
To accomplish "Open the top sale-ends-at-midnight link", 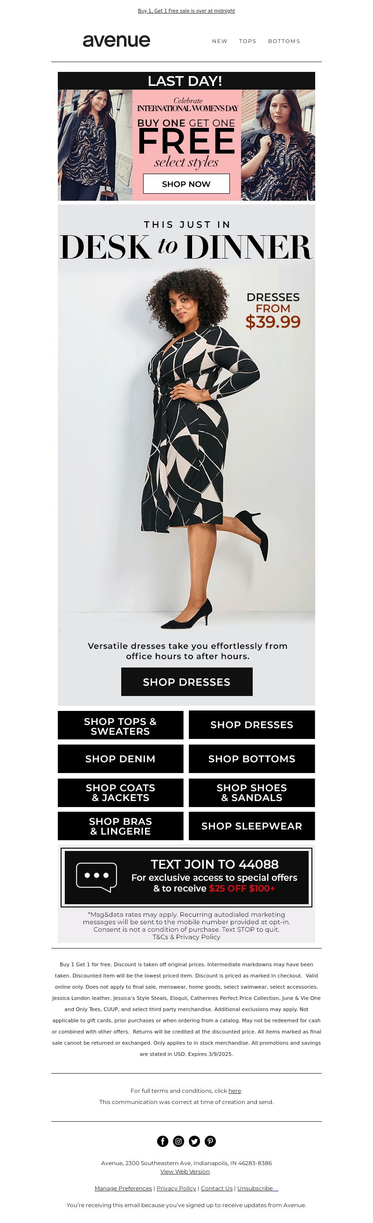I will (x=186, y=10).
